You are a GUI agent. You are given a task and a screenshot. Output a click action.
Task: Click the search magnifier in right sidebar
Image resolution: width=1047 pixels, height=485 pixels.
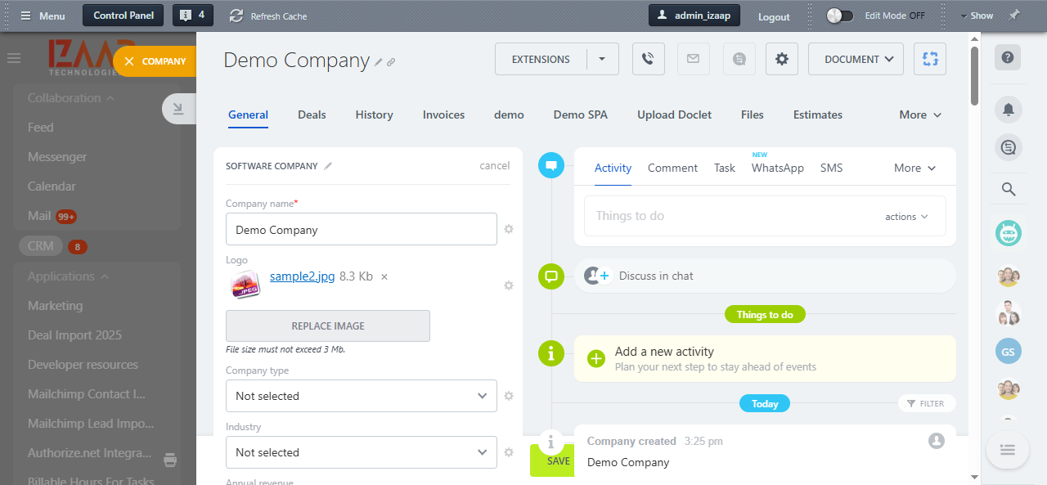pyautogui.click(x=1008, y=190)
